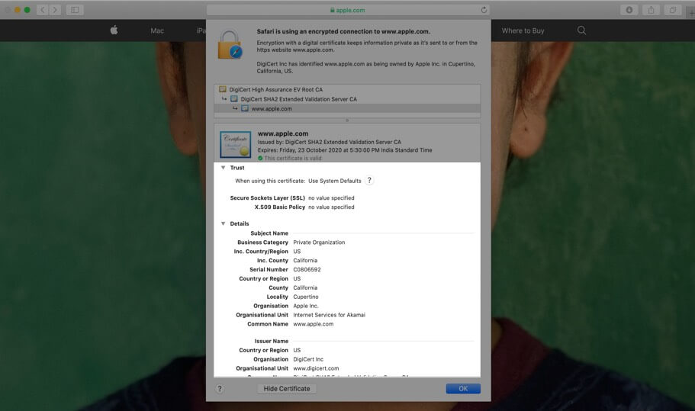Select www.apple.com in certificate chain
The height and width of the screenshot is (411, 695).
(347, 108)
